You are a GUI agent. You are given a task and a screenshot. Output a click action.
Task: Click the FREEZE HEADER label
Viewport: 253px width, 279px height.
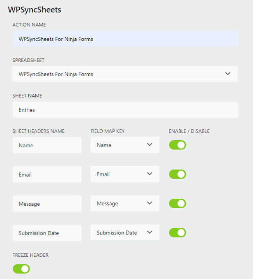(x=30, y=255)
